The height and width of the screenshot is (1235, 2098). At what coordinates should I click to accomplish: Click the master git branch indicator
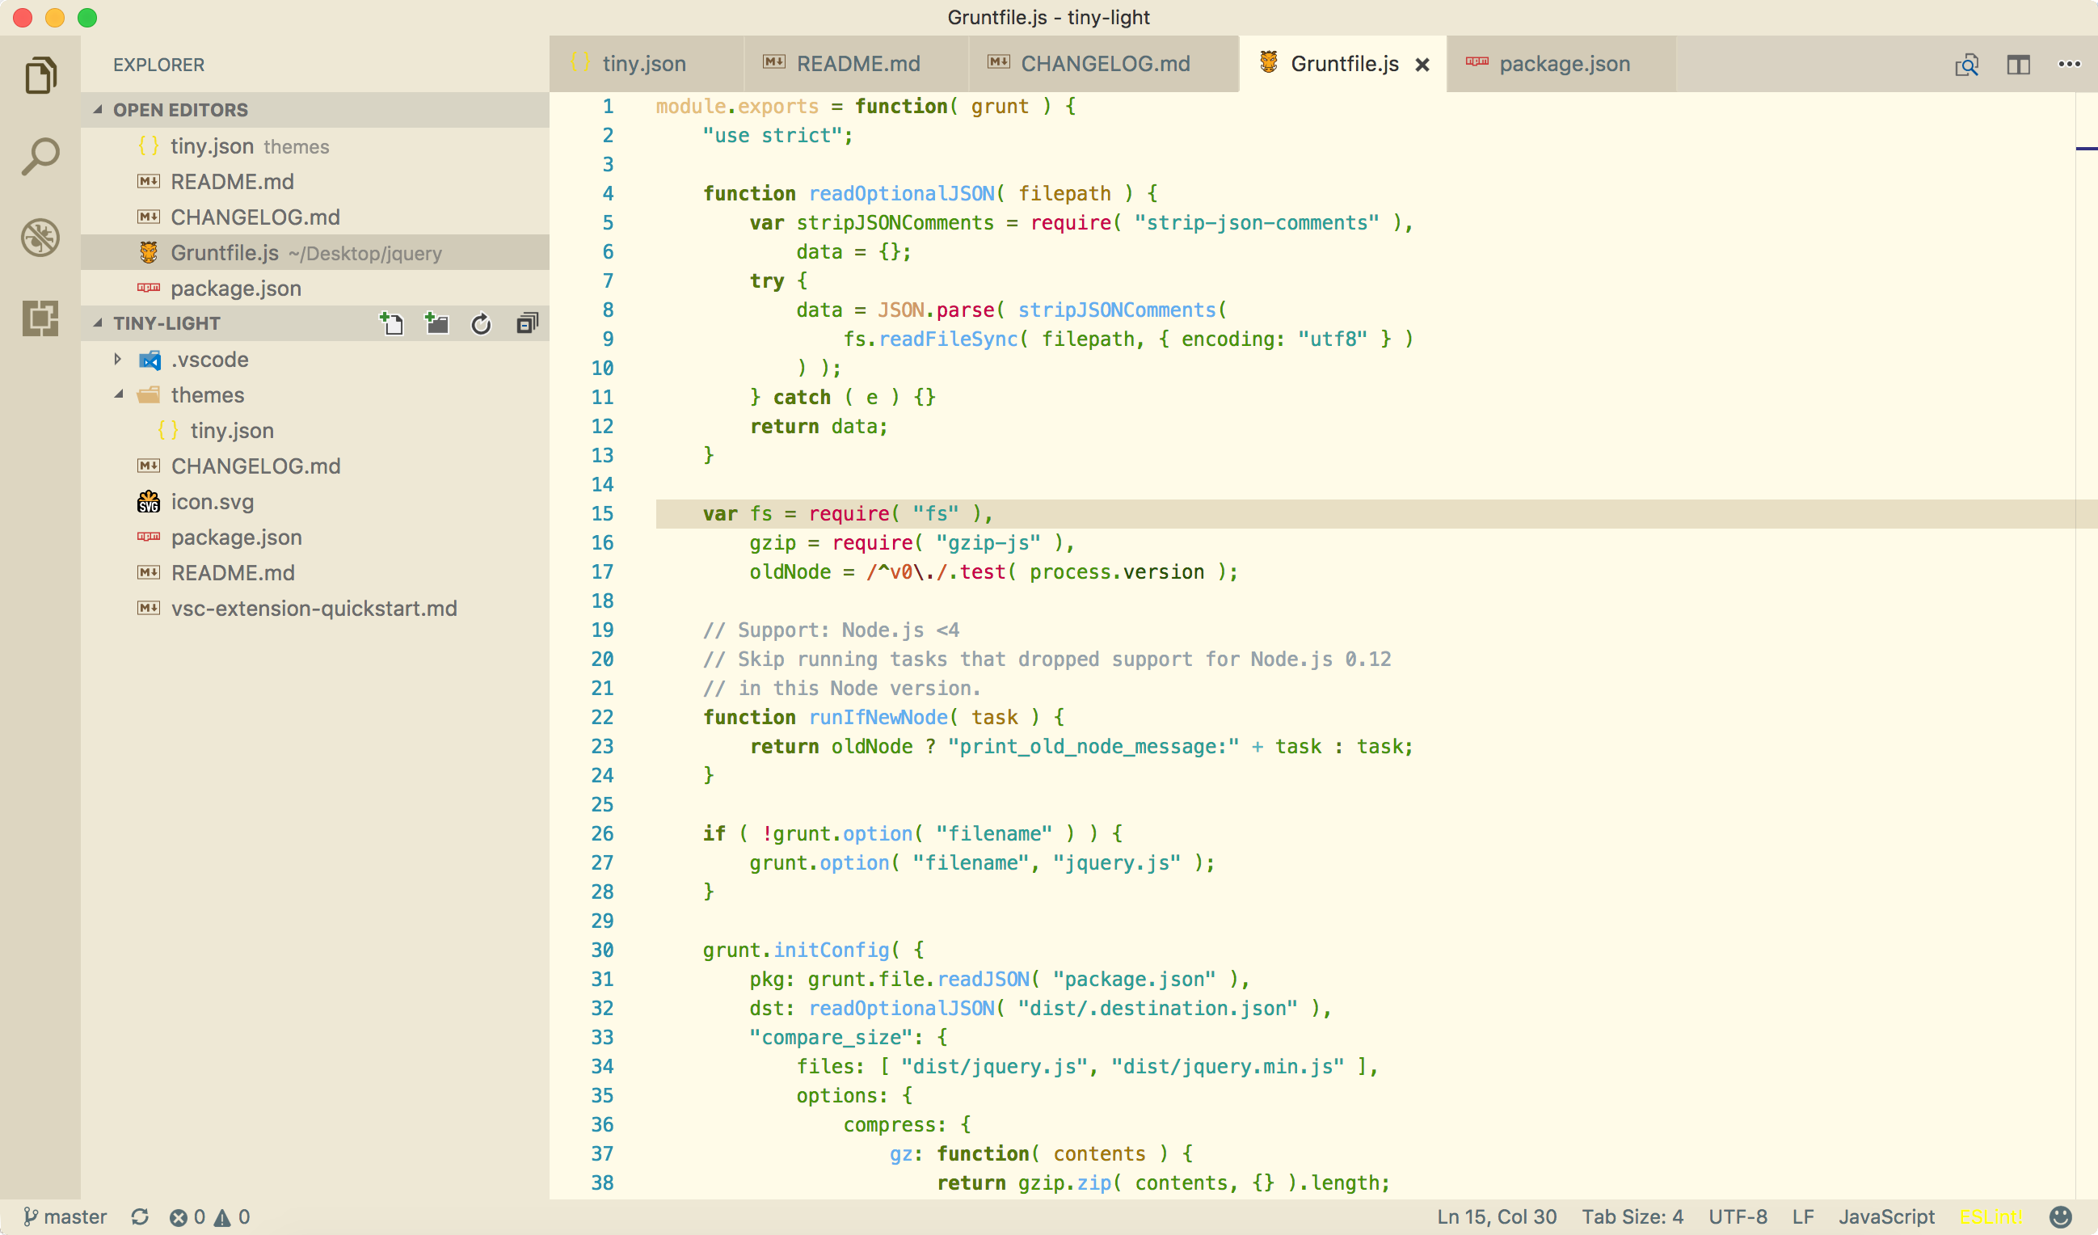pyautogui.click(x=65, y=1216)
